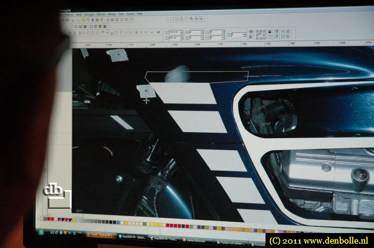Click the orange round icon ending lower toolbar
The height and width of the screenshot is (248, 374).
point(158,32)
